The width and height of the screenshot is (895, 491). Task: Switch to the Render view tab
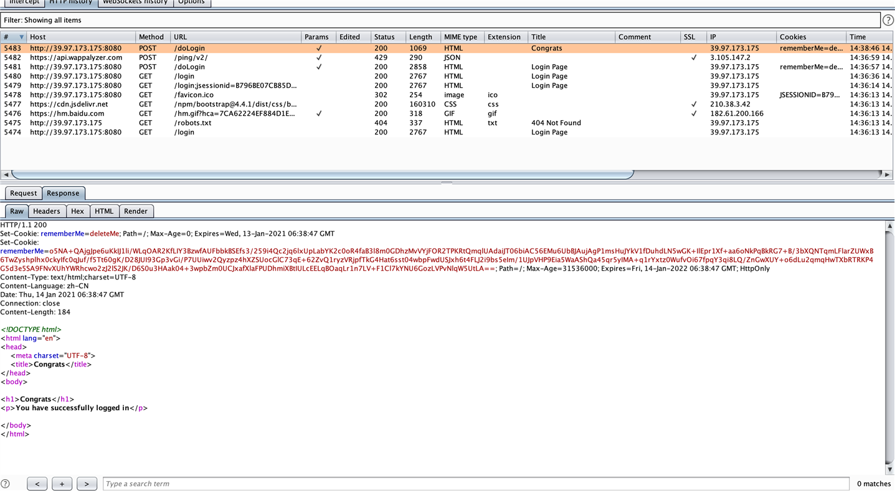point(136,211)
